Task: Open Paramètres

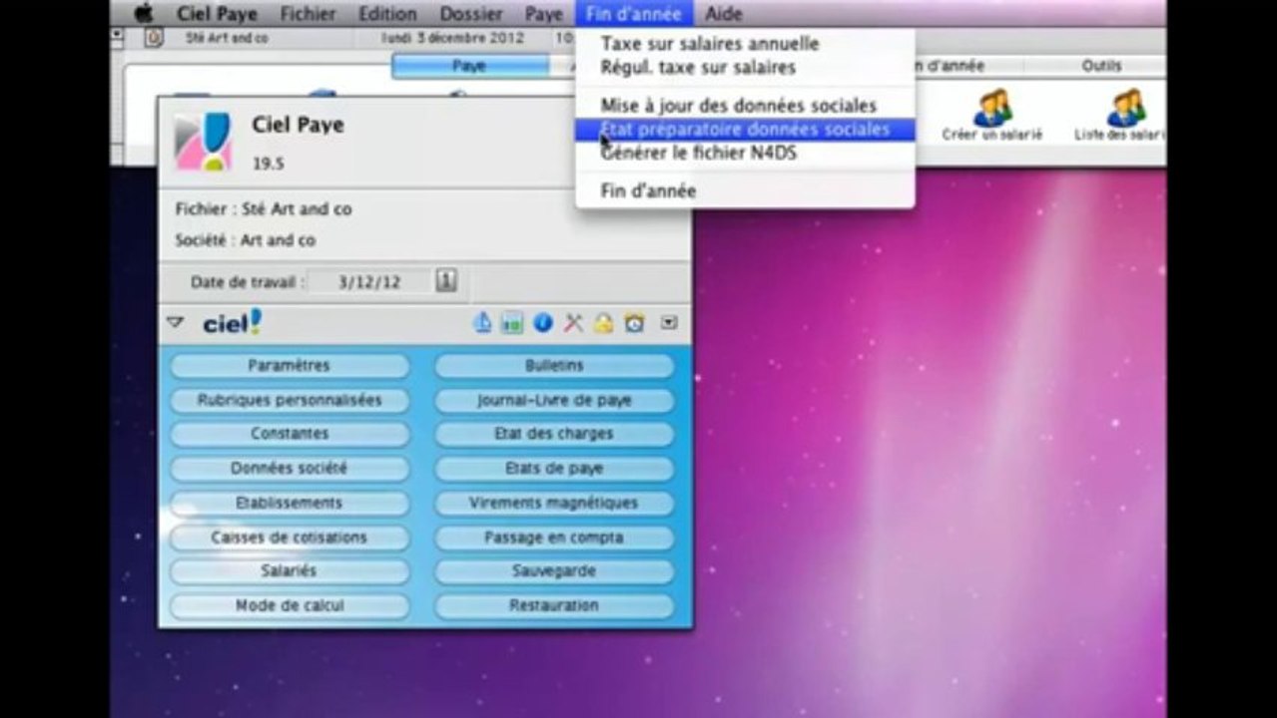Action: [x=290, y=366]
